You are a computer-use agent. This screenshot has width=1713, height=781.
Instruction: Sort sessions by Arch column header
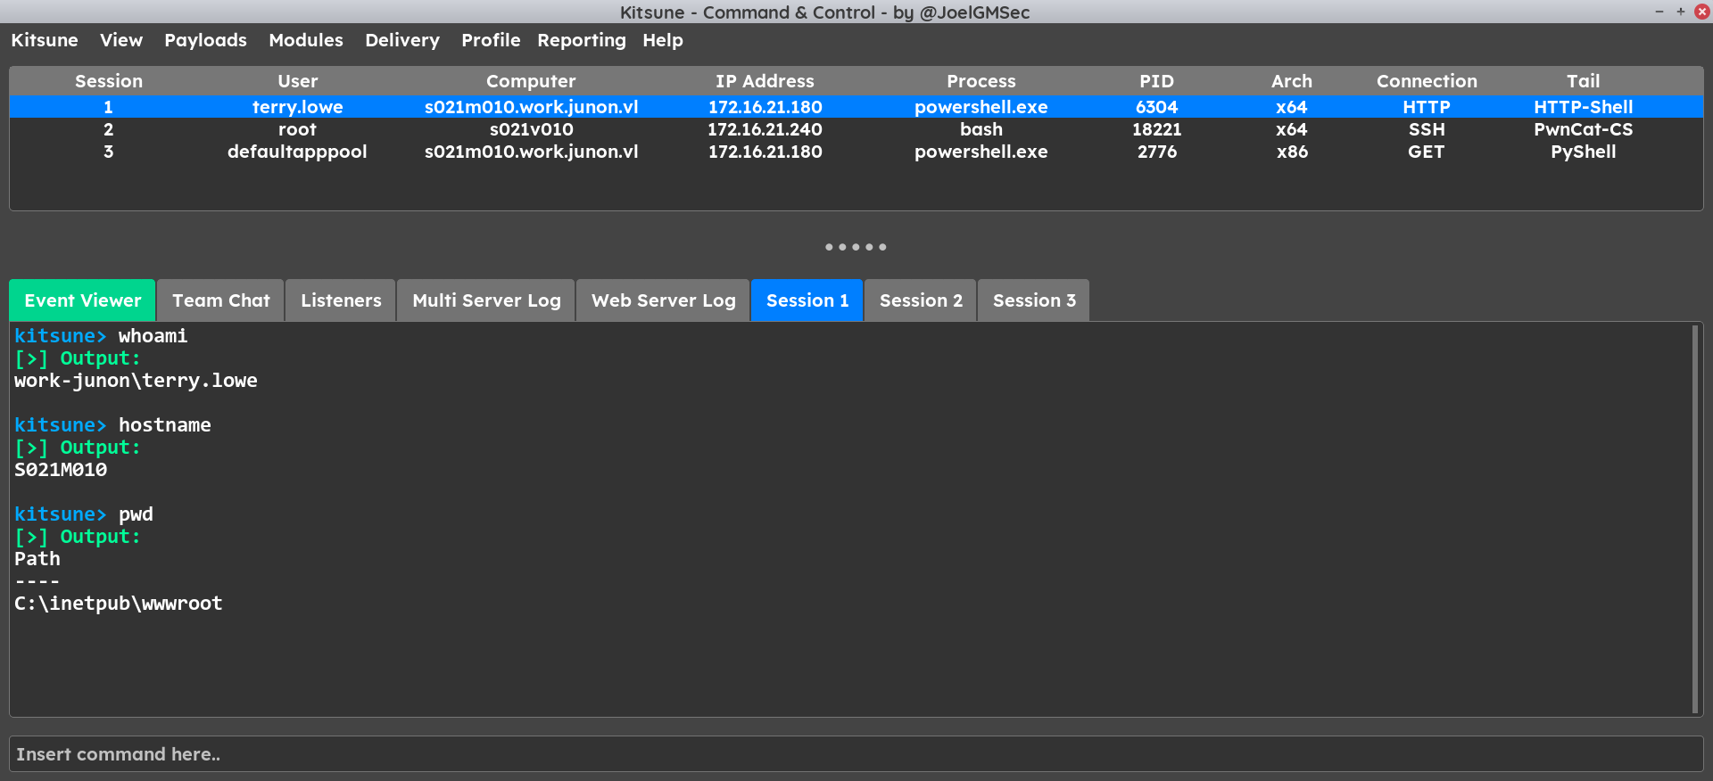point(1292,81)
